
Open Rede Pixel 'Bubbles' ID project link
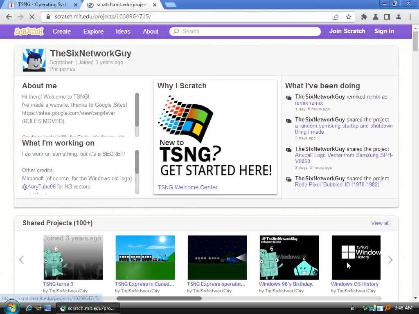click(x=337, y=184)
